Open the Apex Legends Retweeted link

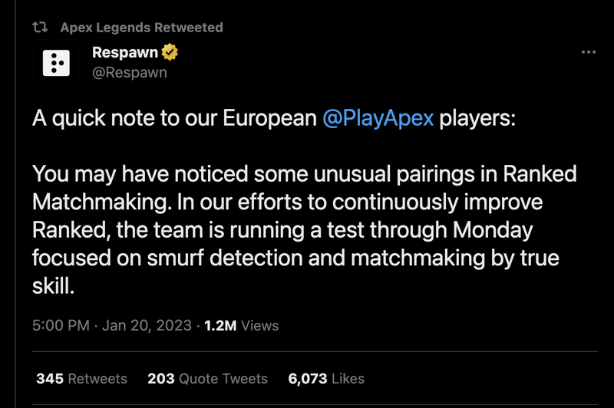coord(141,28)
